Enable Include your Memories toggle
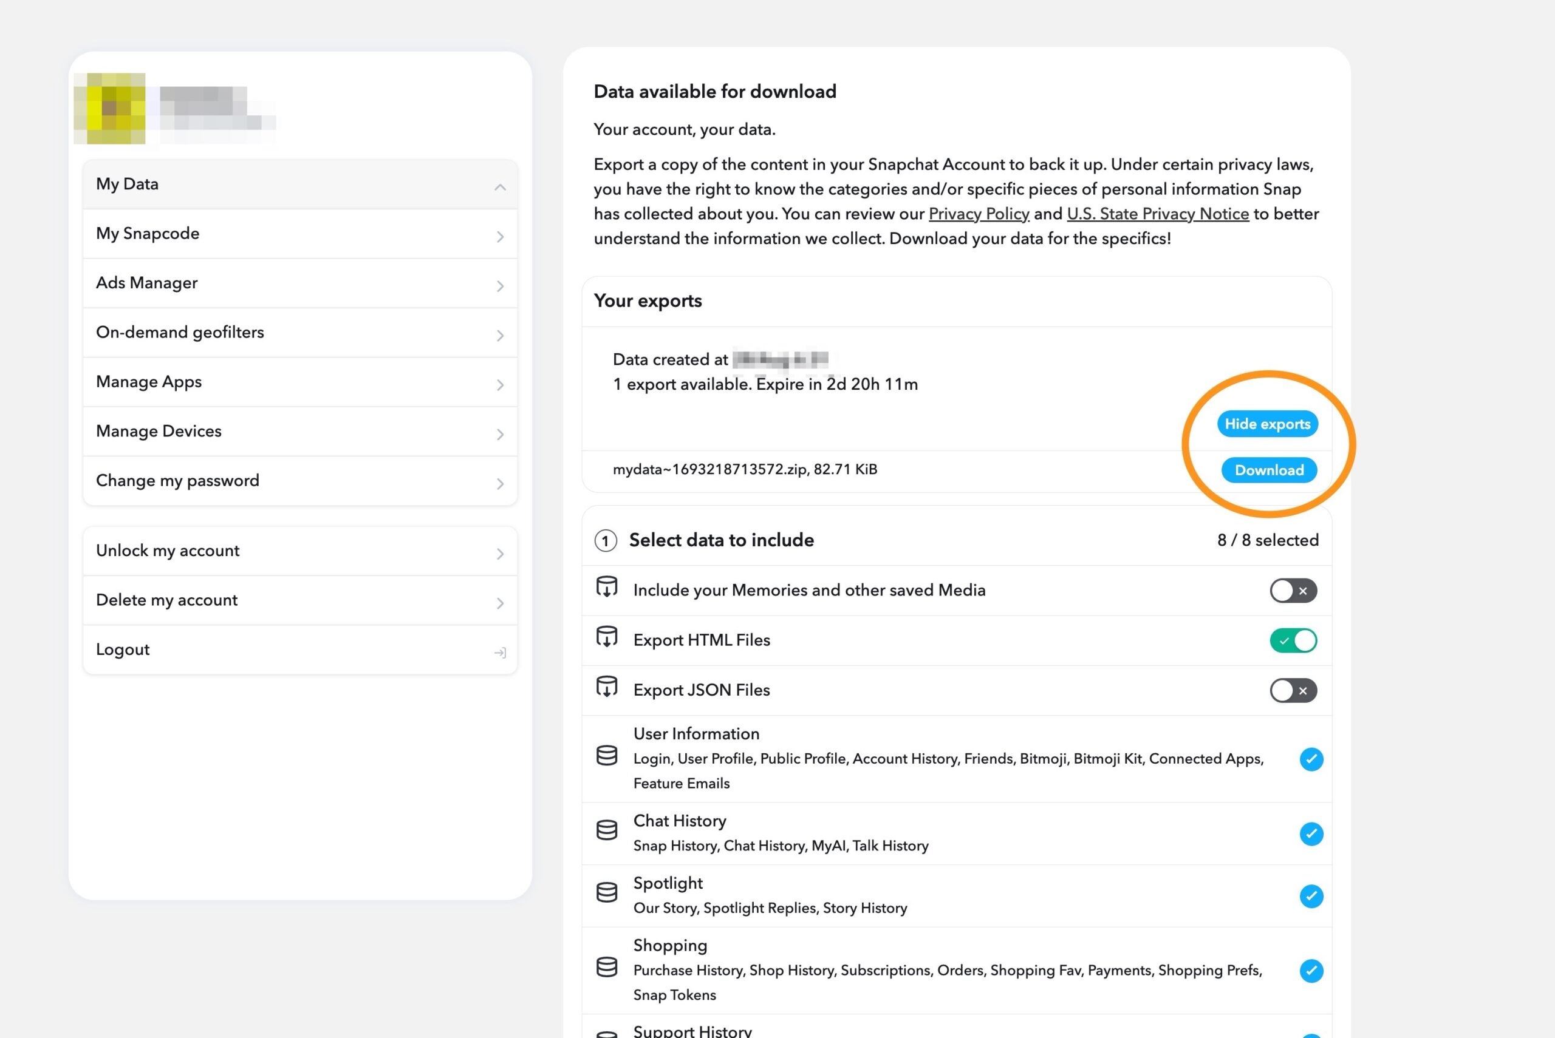The width and height of the screenshot is (1555, 1038). (1292, 591)
